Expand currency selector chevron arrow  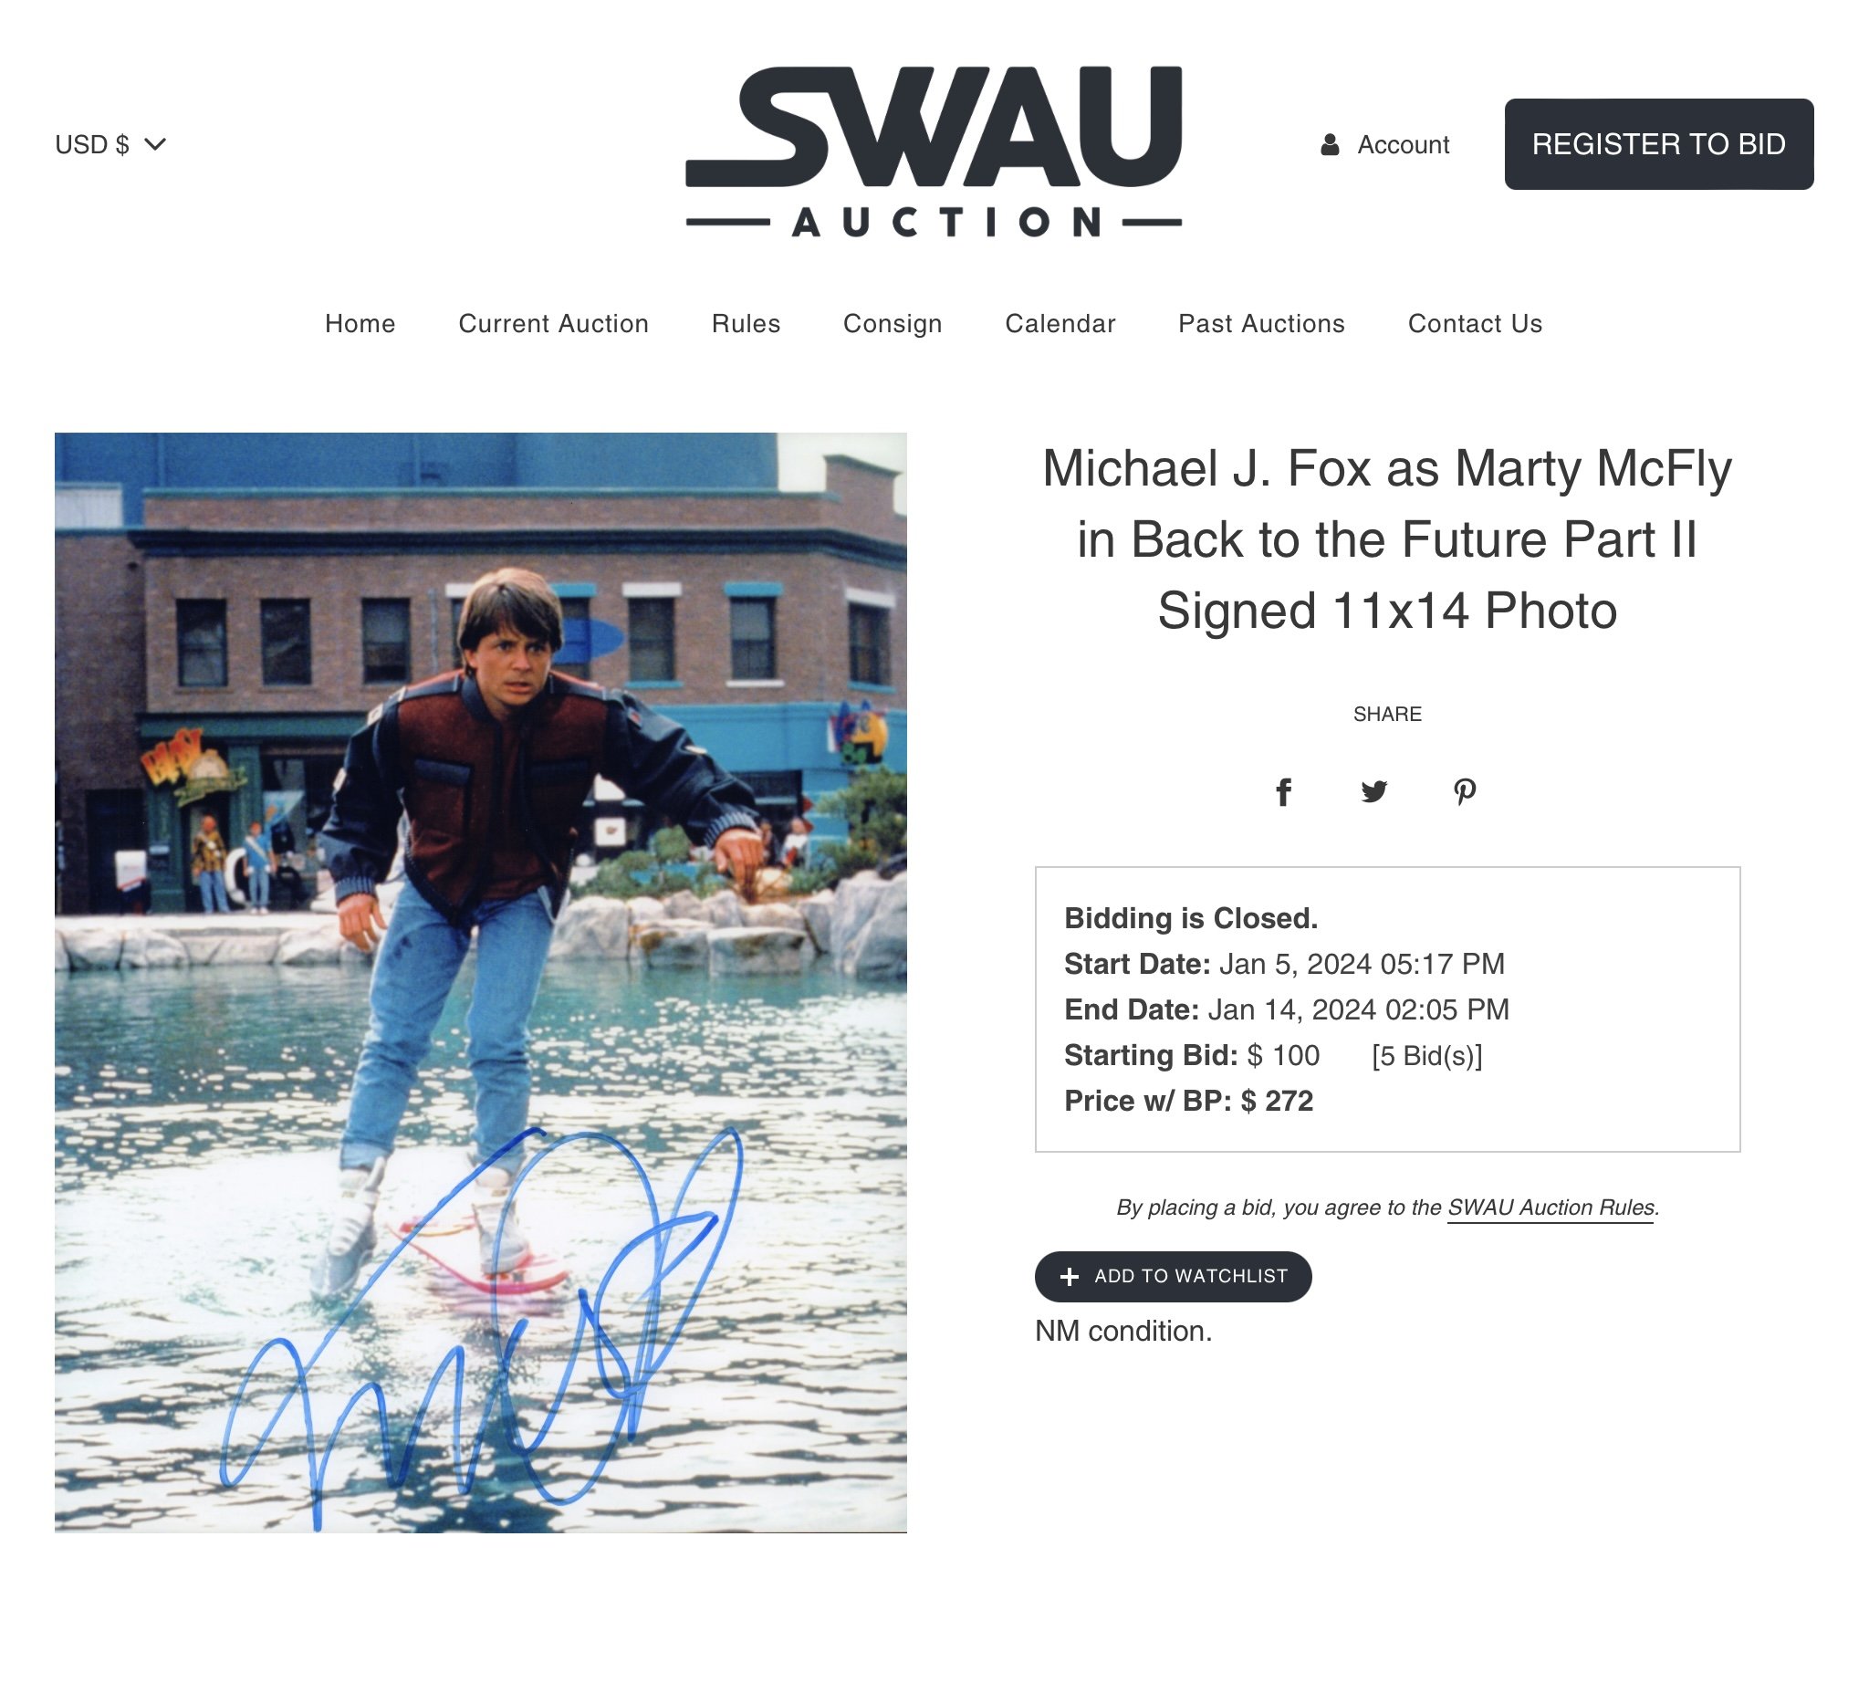(155, 144)
